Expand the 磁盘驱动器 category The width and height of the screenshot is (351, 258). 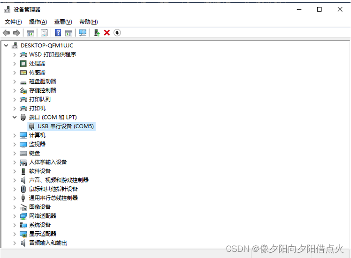(15, 81)
